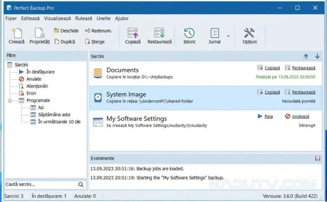
Task: Open the Unelte menu
Action: [104, 18]
